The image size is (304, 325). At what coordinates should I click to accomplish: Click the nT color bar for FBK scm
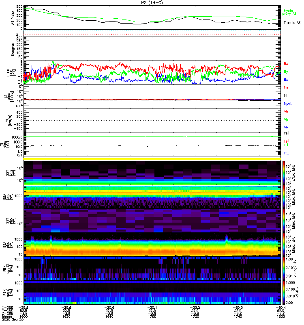pyautogui.click(x=284, y=292)
